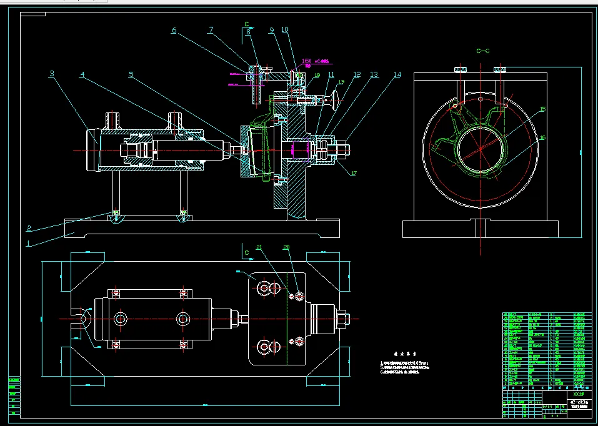Select the C-C section view title
598x426 pixels.
483,51
